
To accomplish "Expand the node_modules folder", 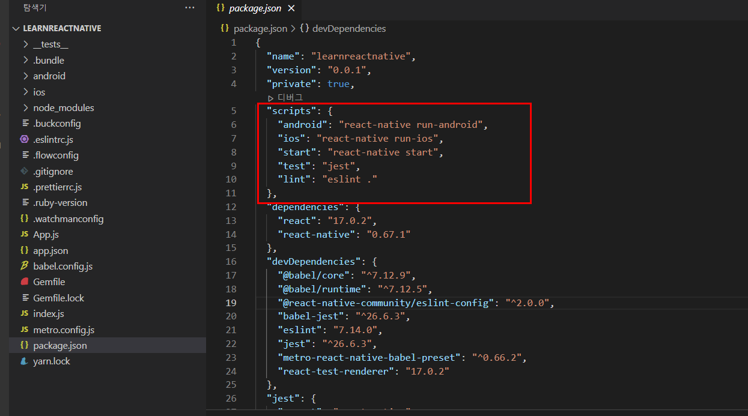I will pos(64,108).
